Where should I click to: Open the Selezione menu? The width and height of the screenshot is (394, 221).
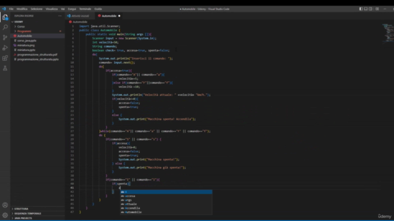tap(36, 9)
